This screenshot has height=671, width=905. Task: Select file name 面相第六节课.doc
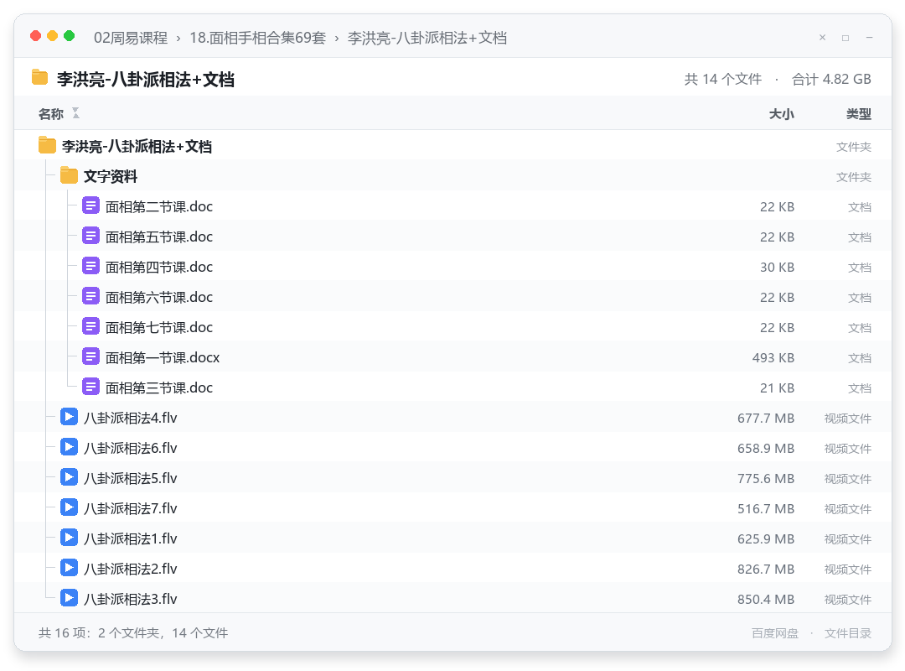point(159,297)
